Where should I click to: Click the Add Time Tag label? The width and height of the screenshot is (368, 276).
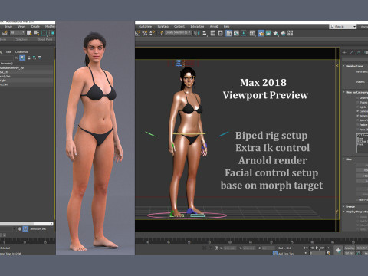point(286,254)
